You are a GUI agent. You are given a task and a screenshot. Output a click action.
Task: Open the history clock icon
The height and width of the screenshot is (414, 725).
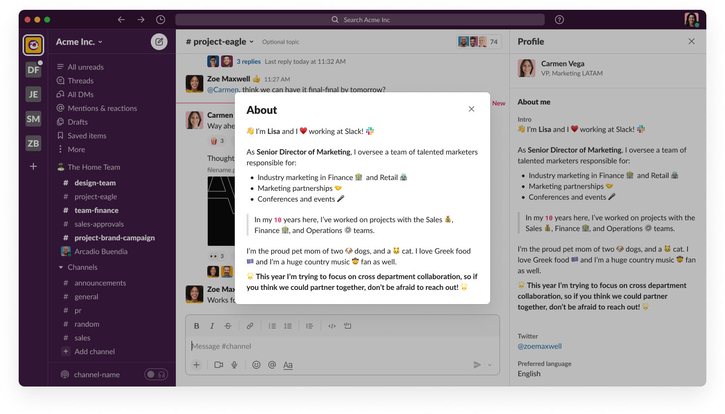pos(161,20)
